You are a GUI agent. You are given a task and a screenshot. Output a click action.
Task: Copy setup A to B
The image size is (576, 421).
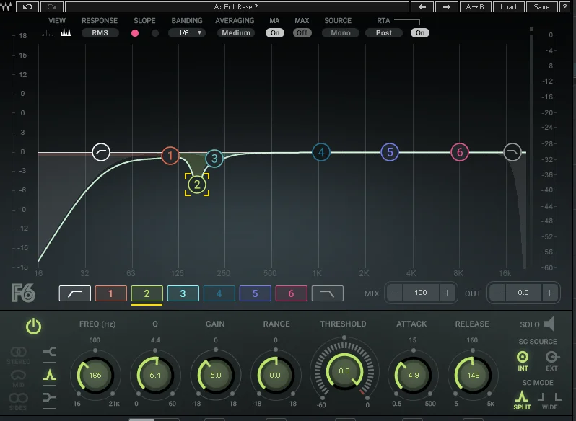(x=475, y=6)
